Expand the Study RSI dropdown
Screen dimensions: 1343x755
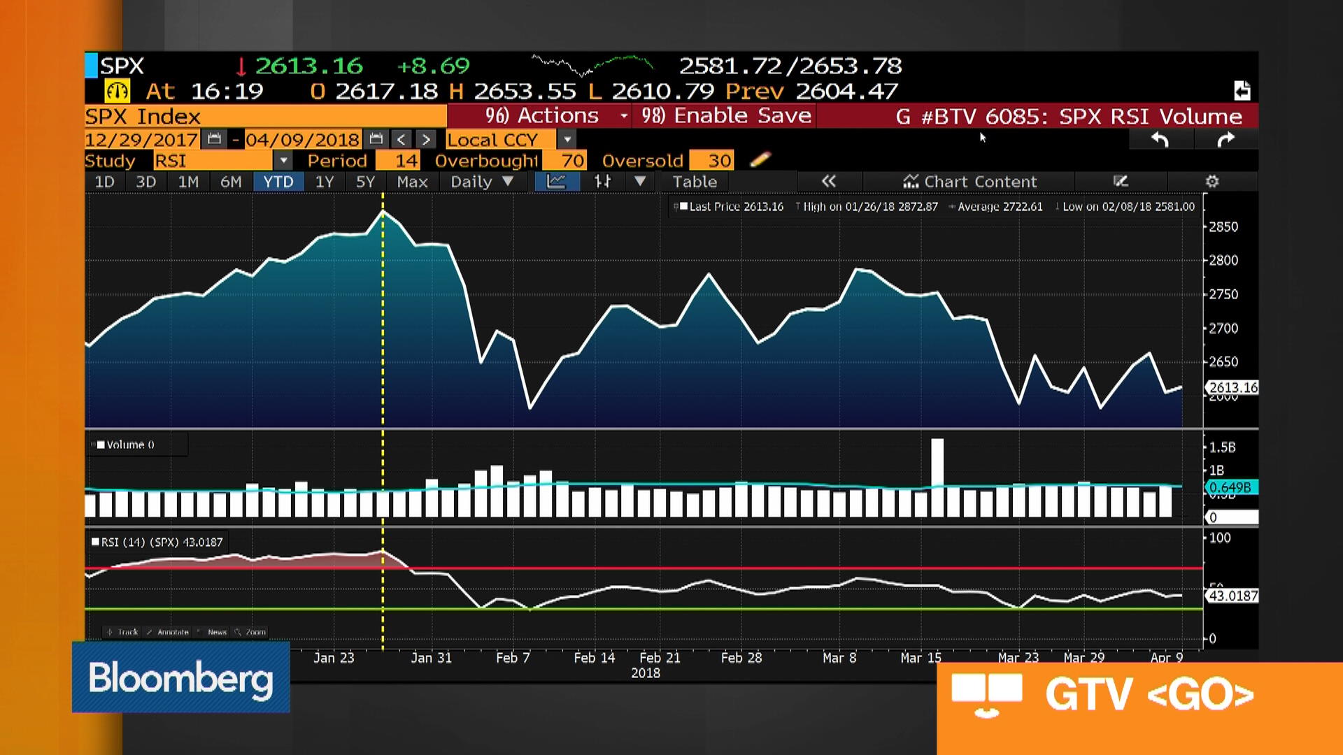(x=283, y=161)
